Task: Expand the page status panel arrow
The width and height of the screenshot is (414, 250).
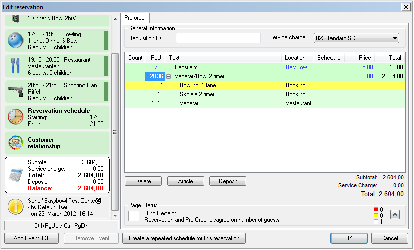Action: [x=395, y=214]
